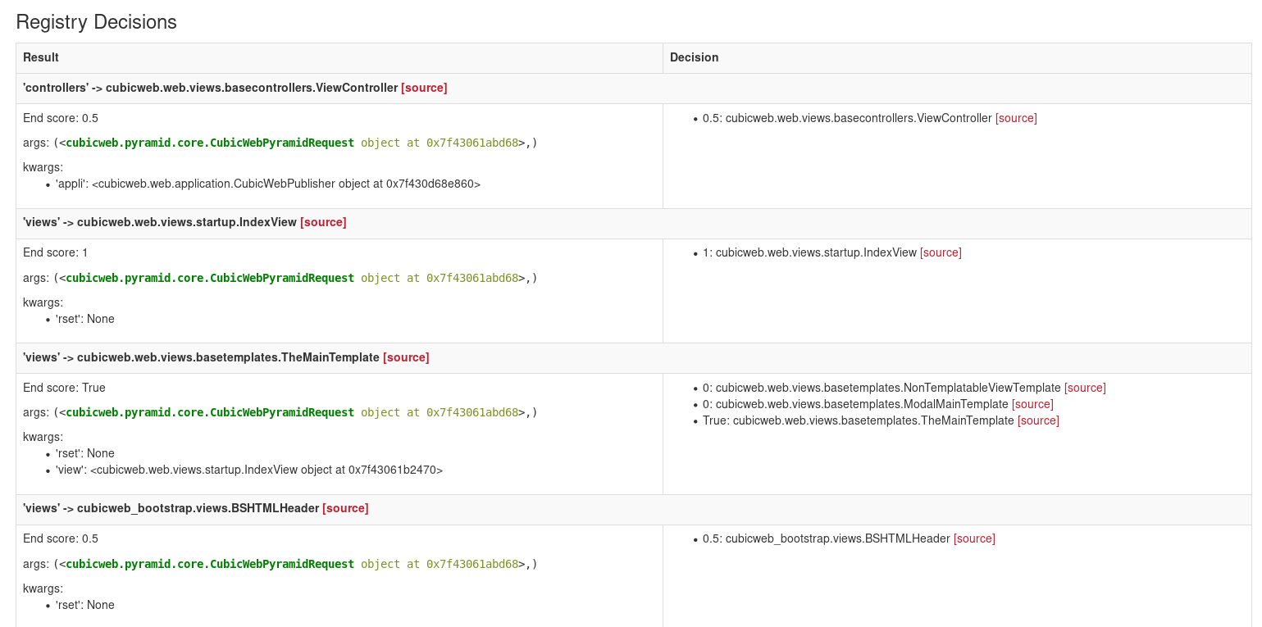Open source link in IndexView header row
Viewport: 1262px width, 627px height.
click(x=323, y=222)
